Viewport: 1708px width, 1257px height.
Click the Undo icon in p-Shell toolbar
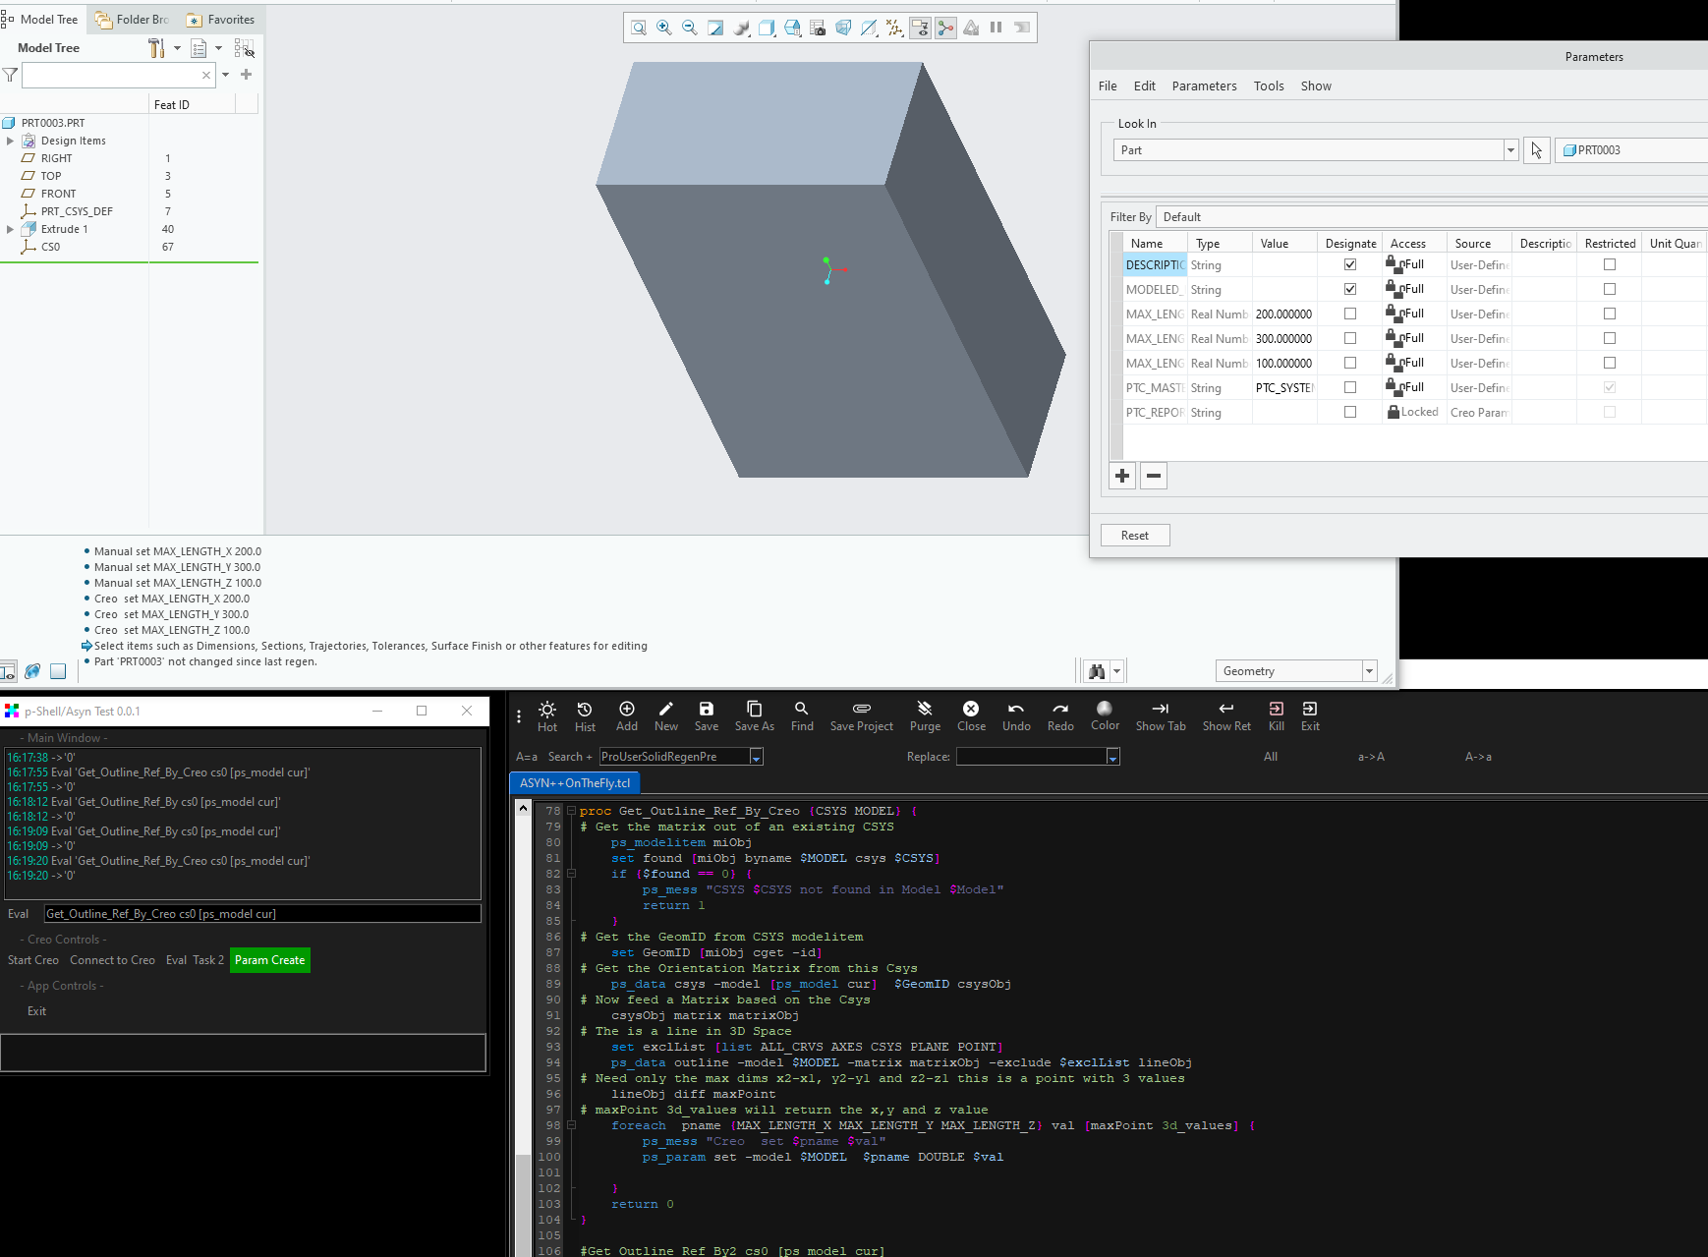click(x=1016, y=715)
